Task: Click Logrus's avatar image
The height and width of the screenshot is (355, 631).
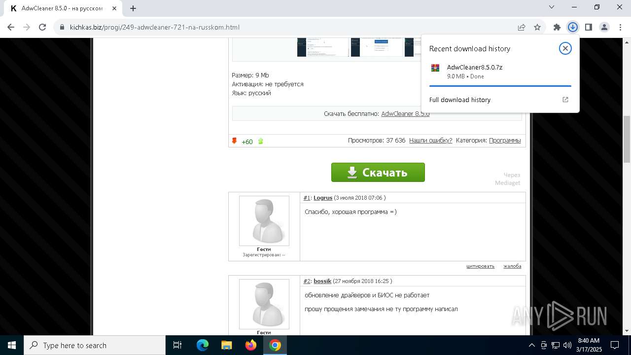Action: click(x=264, y=221)
